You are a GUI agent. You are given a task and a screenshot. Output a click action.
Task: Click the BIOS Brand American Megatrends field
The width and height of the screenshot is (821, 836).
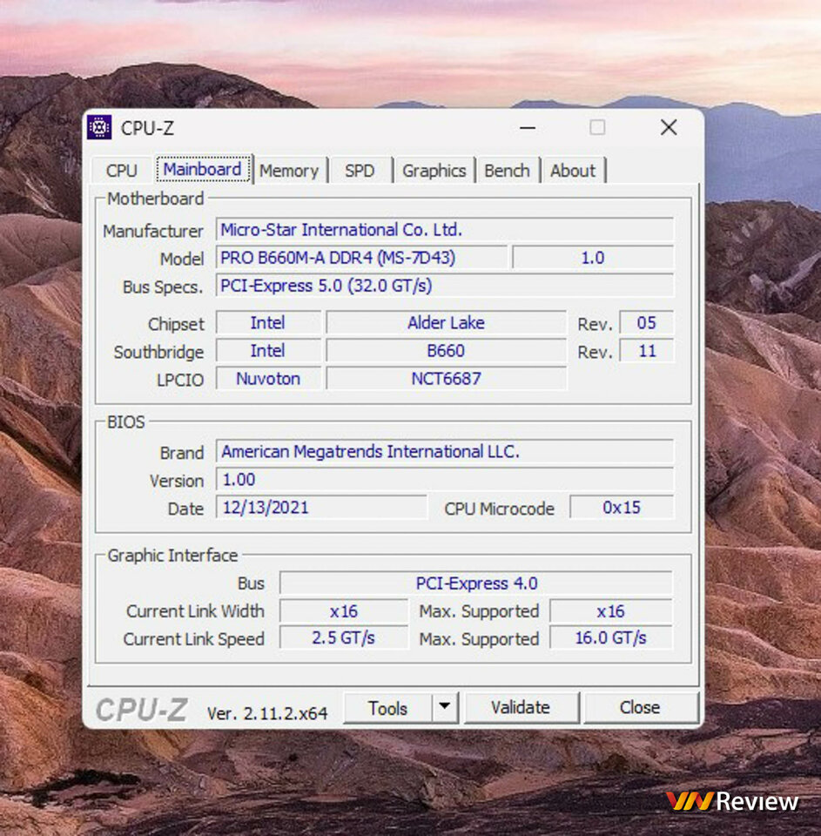coord(445,452)
